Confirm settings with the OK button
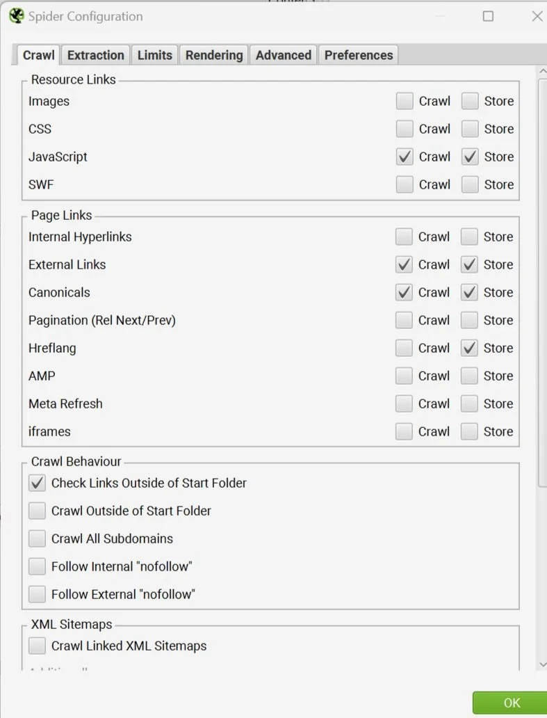The image size is (547, 718). [x=512, y=703]
